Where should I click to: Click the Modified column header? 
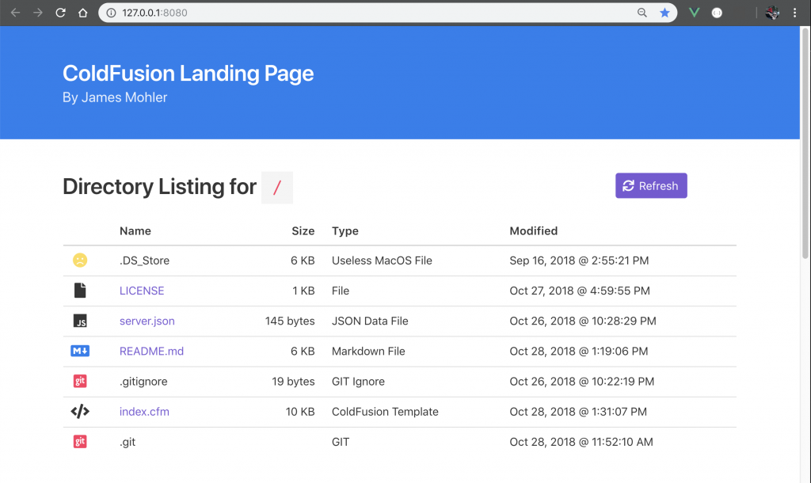click(x=534, y=230)
